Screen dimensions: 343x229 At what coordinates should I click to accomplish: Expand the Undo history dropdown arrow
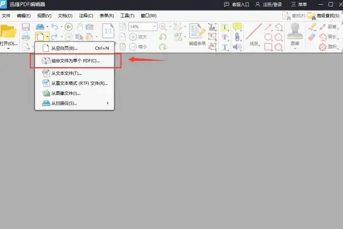point(62,27)
